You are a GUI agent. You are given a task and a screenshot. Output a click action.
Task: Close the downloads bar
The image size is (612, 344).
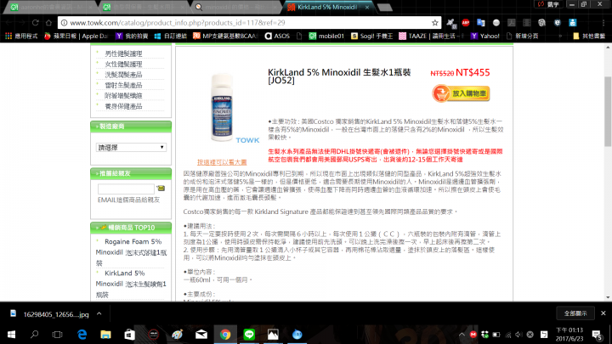(603, 313)
